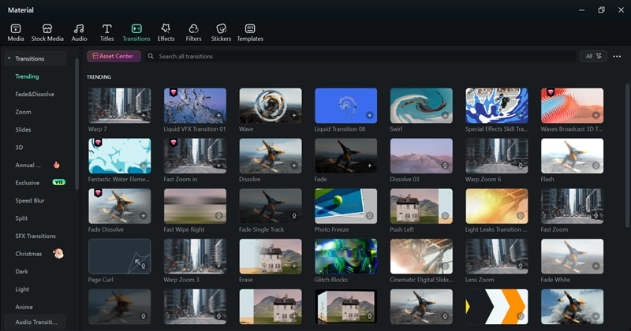
Task: Select the Slides category
Action: click(23, 129)
